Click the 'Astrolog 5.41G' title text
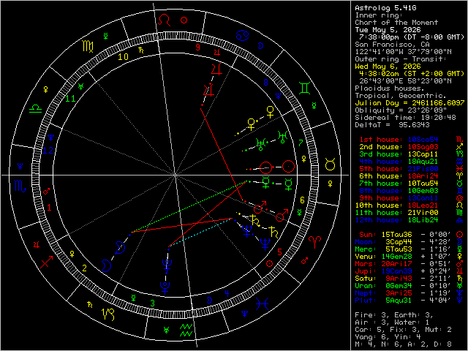468x351 pixels. (x=385, y=8)
